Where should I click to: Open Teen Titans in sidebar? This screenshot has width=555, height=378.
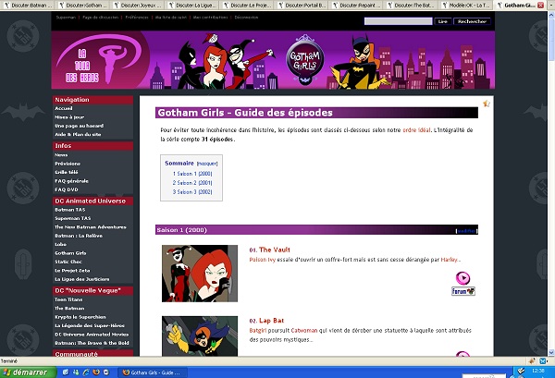pos(68,299)
